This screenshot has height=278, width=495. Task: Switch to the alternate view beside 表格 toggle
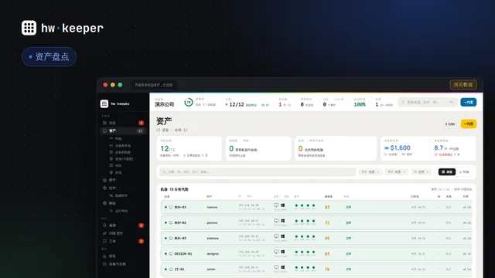point(464,171)
